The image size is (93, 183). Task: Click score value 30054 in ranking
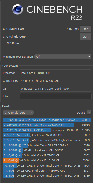click(x=86, y=120)
